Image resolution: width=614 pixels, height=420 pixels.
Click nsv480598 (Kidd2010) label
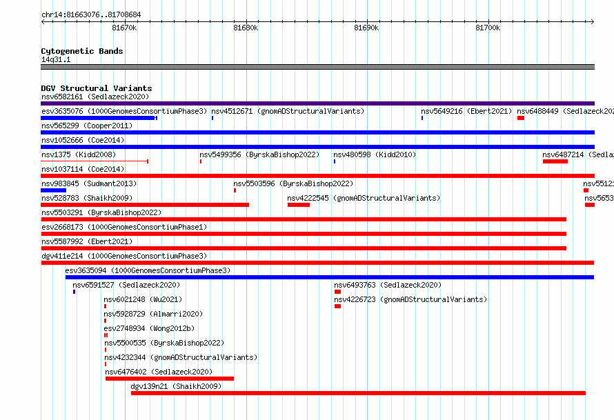coord(375,154)
